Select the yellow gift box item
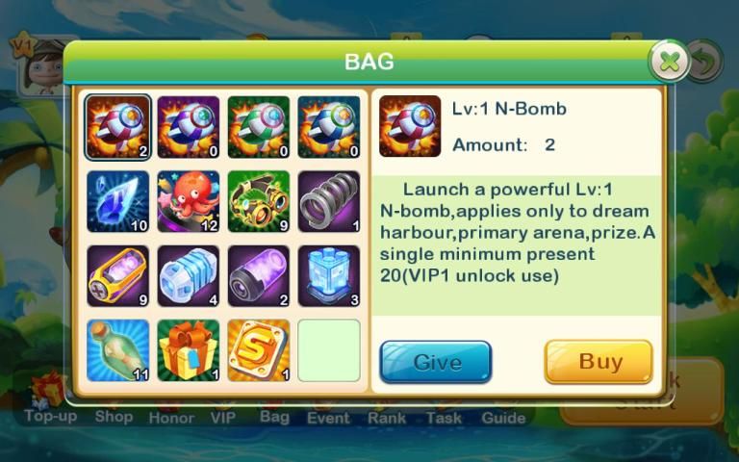The width and height of the screenshot is (739, 462). click(188, 350)
